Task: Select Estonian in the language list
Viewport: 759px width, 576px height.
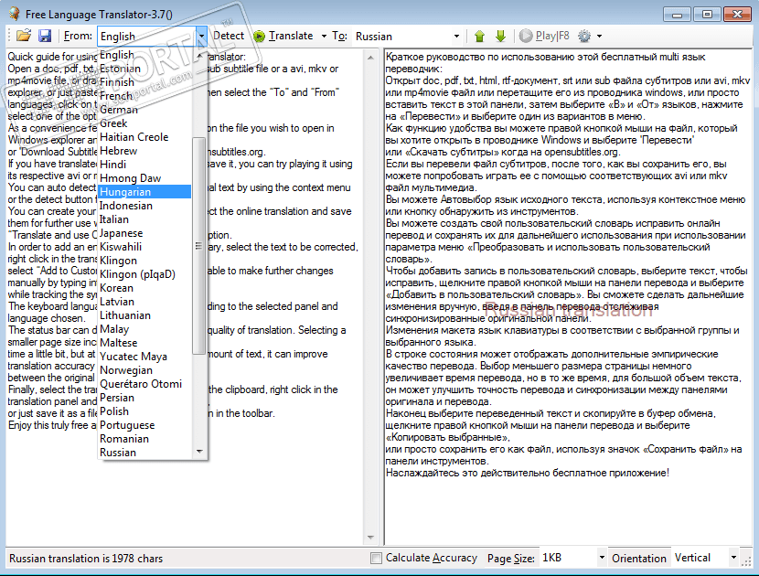Action: click(144, 69)
